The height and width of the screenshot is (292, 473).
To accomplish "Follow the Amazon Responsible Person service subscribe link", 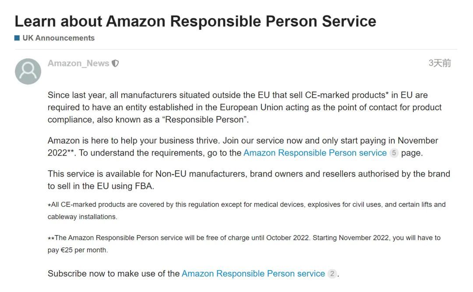I will coord(253,274).
